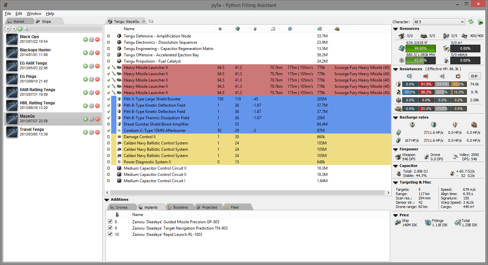Screen dimensions: 488x265
Task: Collapse the Recharge rates section
Action: point(396,118)
